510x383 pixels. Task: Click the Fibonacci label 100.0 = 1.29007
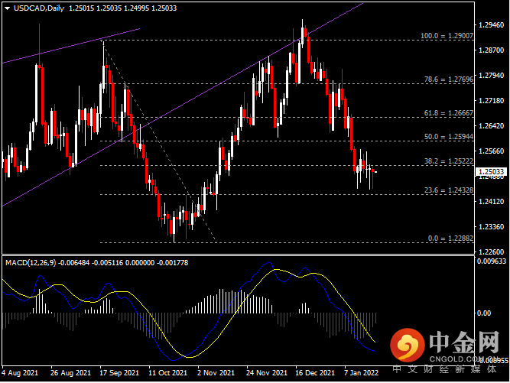coord(447,36)
